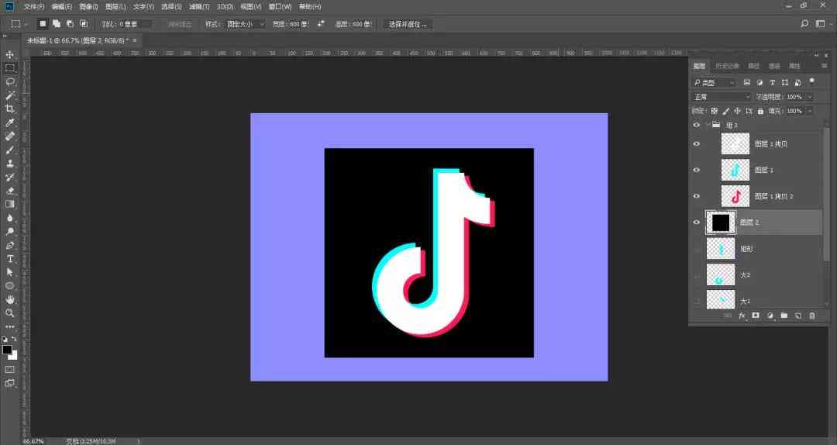The image size is (837, 445).
Task: Select the Horizontal Type tool
Action: point(9,259)
